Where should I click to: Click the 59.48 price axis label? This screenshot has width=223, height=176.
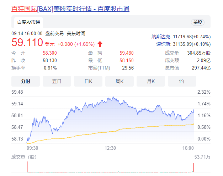[x=17, y=92]
